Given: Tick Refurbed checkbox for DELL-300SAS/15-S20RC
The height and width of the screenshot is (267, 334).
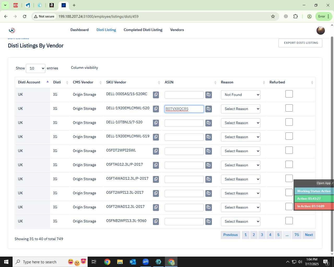Looking at the screenshot, I should 289,94.
